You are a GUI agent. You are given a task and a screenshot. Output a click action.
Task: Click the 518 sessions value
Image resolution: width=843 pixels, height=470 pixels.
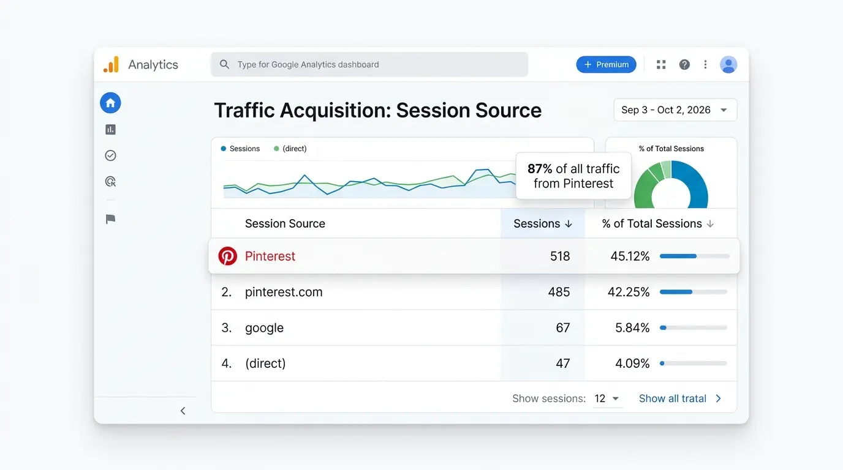[560, 256]
